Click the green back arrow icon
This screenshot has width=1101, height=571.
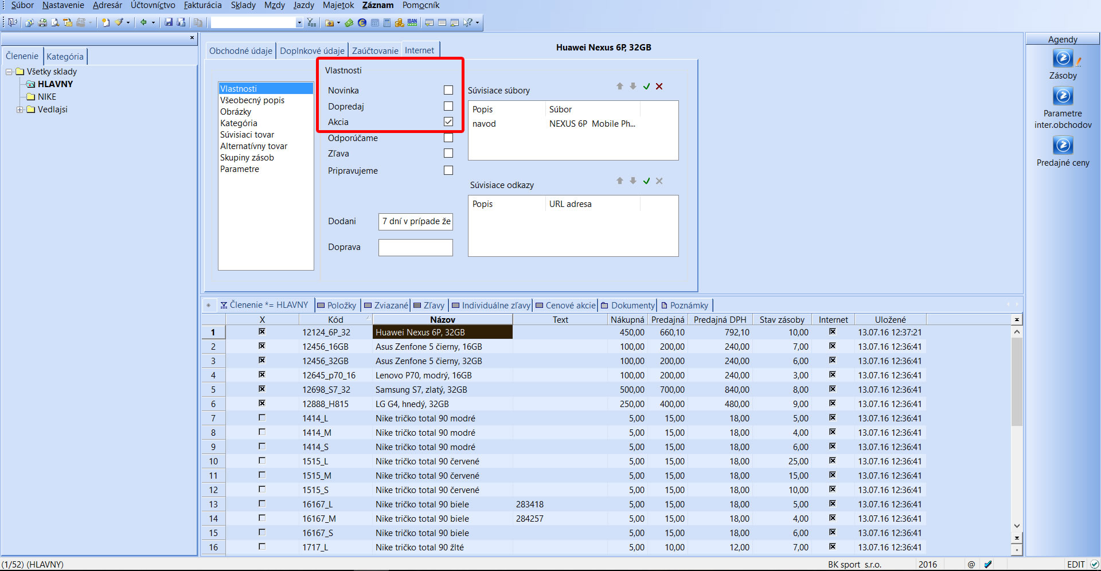pyautogui.click(x=143, y=22)
